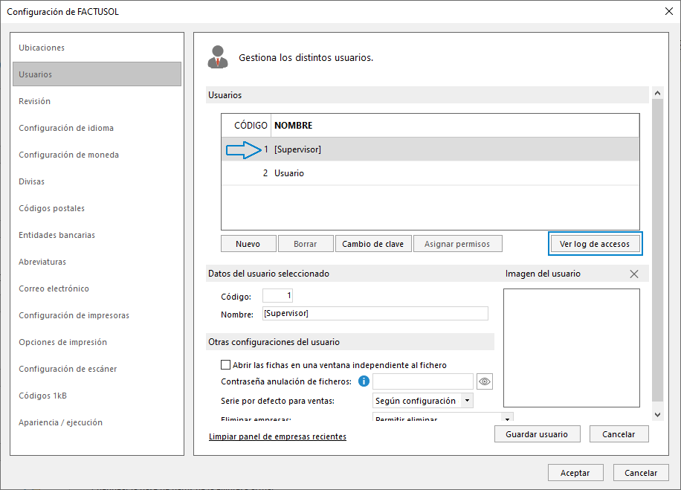The width and height of the screenshot is (681, 490).
Task: Open Entidades bancarias section
Action: pos(97,235)
